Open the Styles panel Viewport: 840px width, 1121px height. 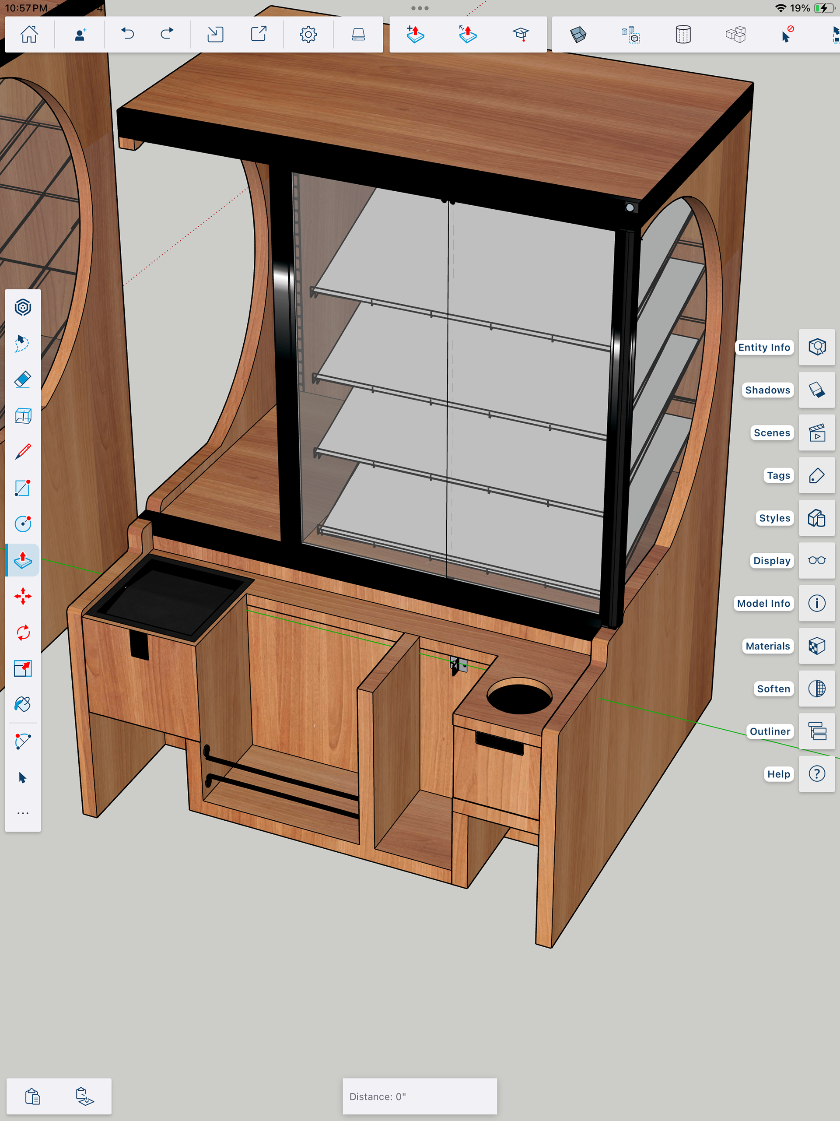click(x=816, y=518)
